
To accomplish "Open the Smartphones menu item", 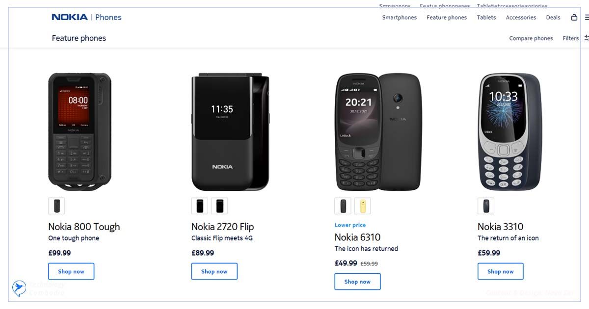I will click(x=399, y=18).
